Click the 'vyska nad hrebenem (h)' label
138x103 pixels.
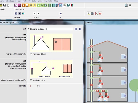point(16,54)
